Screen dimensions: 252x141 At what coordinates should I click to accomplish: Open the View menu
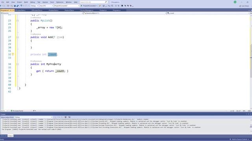[x=13, y=2]
